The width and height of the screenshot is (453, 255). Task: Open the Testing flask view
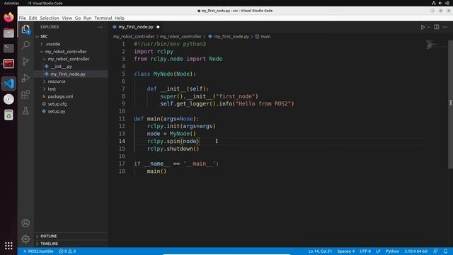tap(25, 110)
